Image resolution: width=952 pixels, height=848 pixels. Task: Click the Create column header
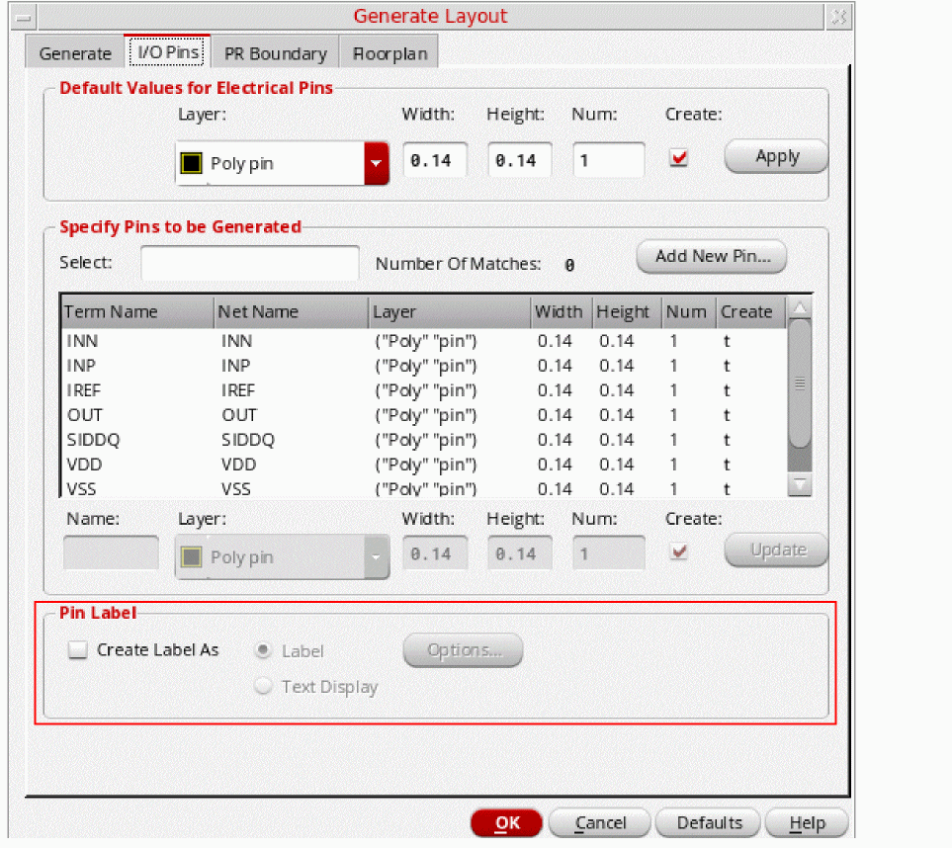[x=750, y=312]
